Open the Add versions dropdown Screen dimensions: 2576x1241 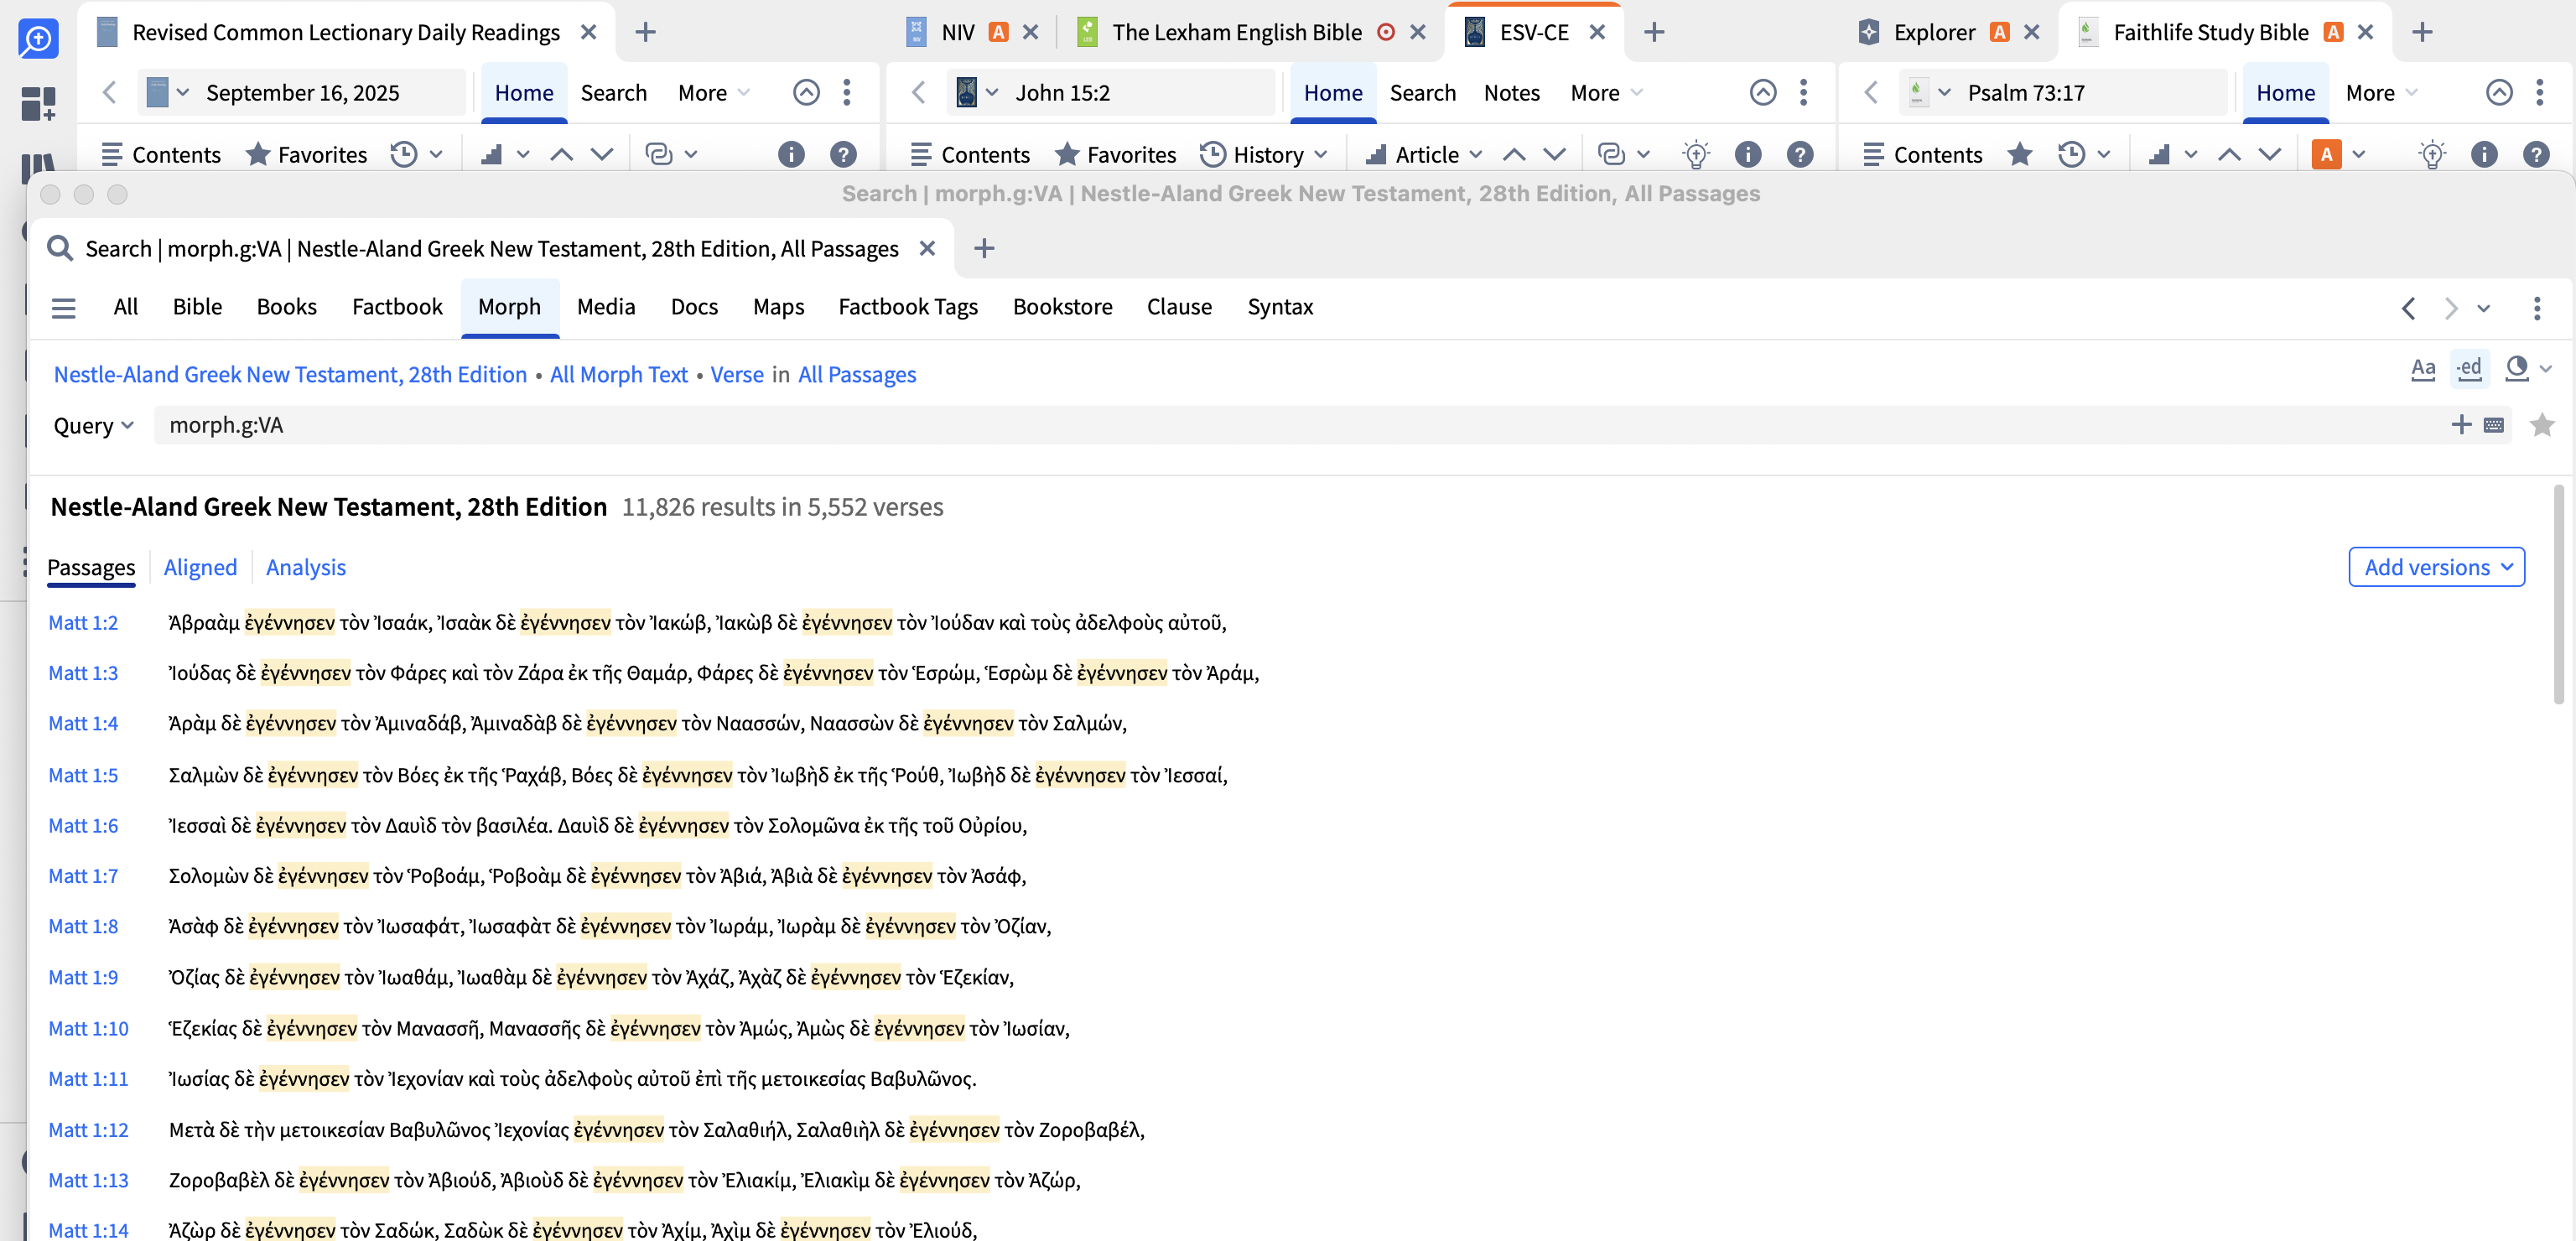[x=2436, y=567]
